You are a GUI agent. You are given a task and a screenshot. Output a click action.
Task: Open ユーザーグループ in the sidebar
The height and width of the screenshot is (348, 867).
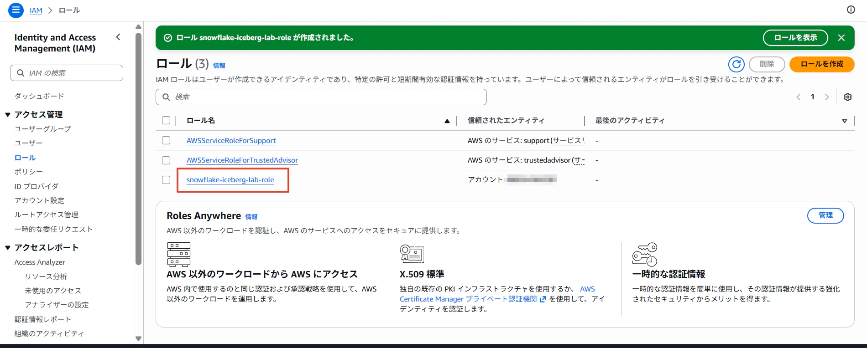coord(43,129)
